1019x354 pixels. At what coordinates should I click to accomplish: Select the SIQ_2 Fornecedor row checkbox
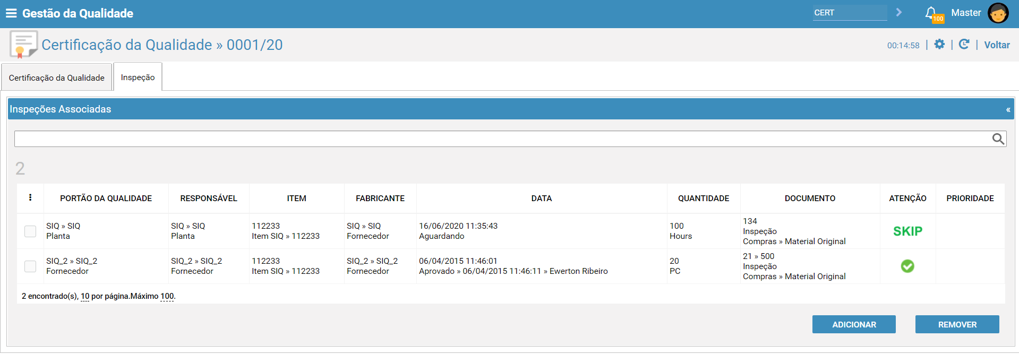point(30,266)
